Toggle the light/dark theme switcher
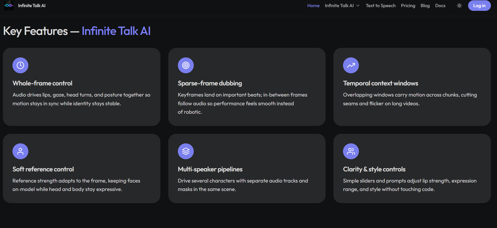The height and width of the screenshot is (228, 497). click(x=459, y=5)
